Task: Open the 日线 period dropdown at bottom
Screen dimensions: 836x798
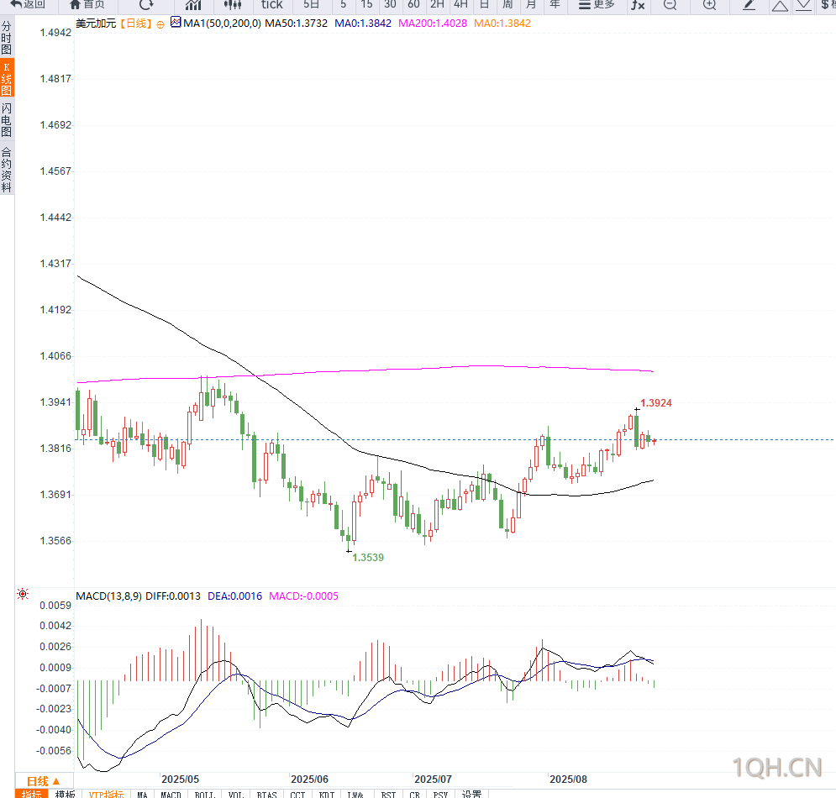Action: click(43, 781)
